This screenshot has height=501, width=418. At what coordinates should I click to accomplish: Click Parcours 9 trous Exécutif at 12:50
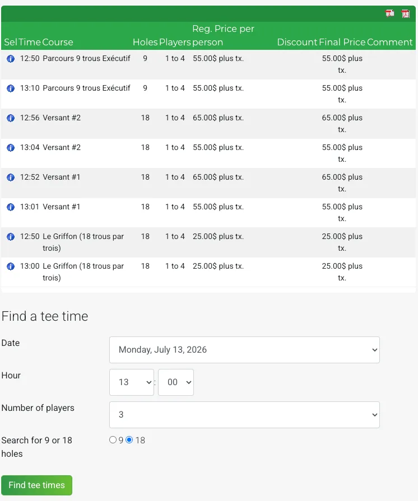86,58
